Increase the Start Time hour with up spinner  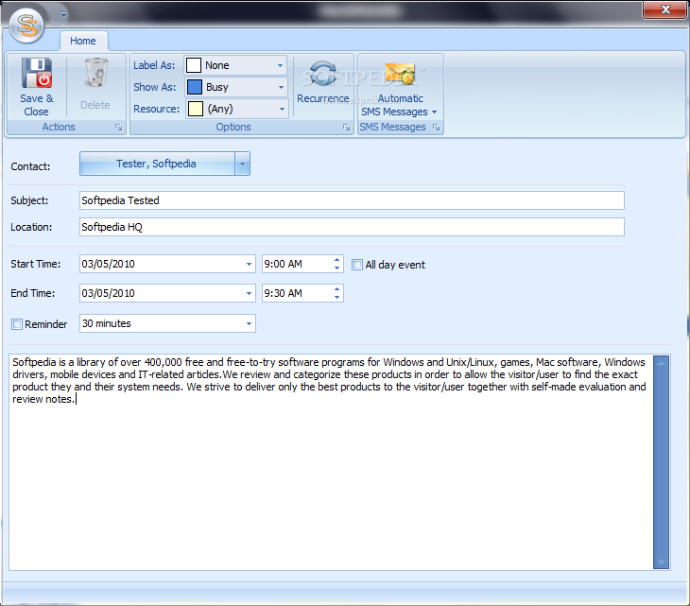pos(336,260)
